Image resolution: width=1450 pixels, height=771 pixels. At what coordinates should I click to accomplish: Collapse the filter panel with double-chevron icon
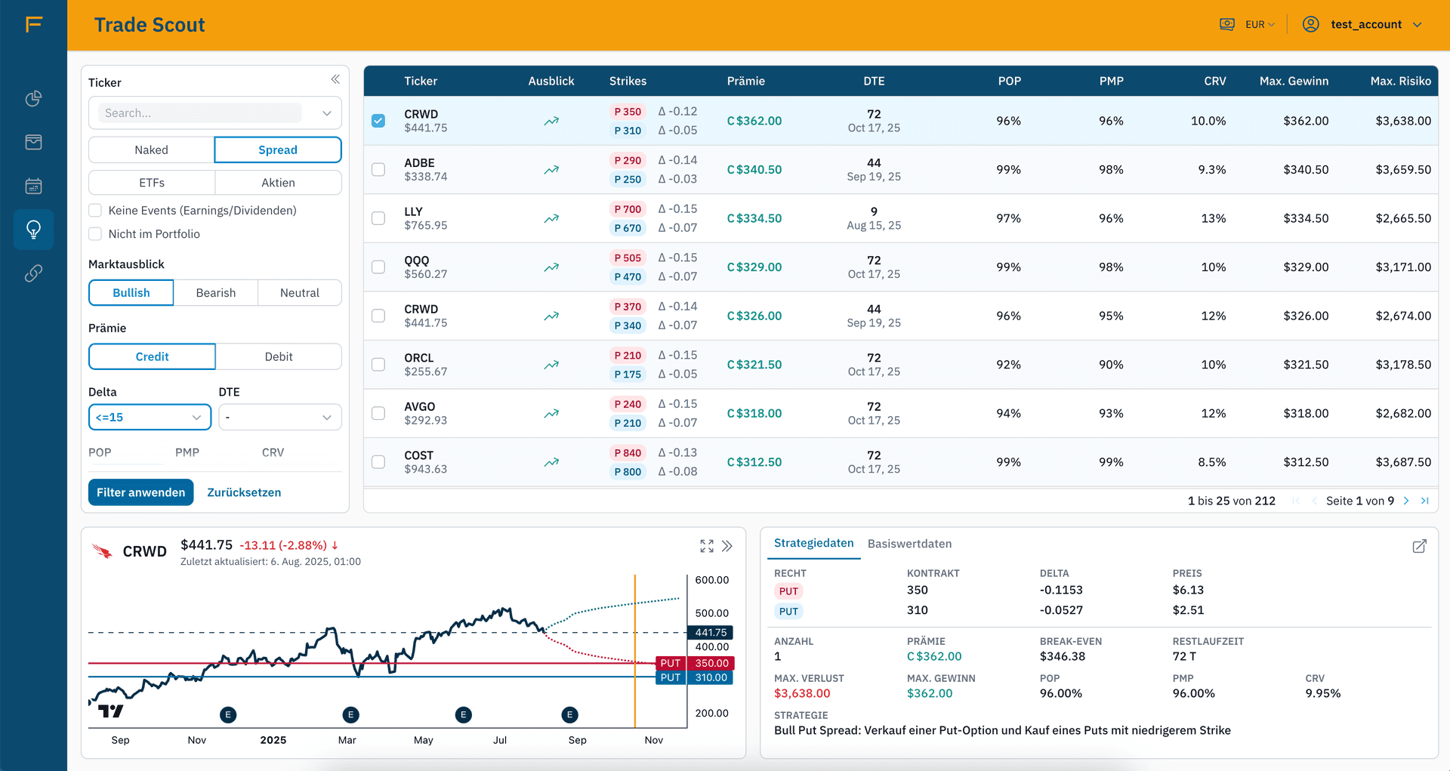pos(335,79)
